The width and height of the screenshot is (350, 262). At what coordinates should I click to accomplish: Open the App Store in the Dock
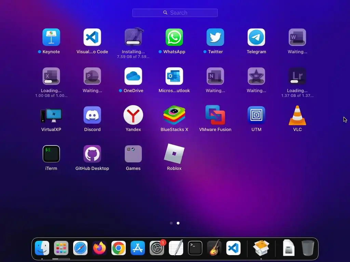pos(138,248)
